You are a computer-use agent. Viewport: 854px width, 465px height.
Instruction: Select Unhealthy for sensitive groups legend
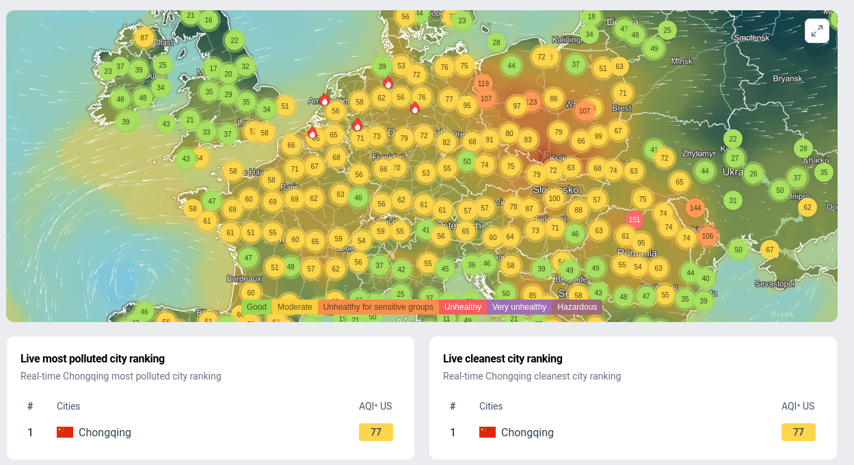pyautogui.click(x=378, y=307)
